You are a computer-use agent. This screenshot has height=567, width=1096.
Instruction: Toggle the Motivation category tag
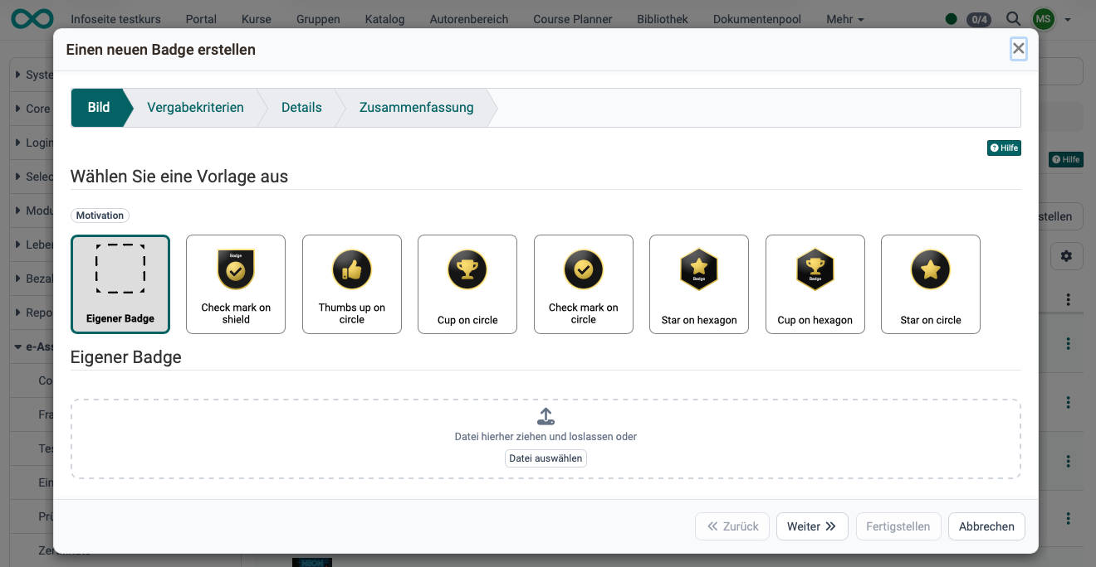click(100, 216)
